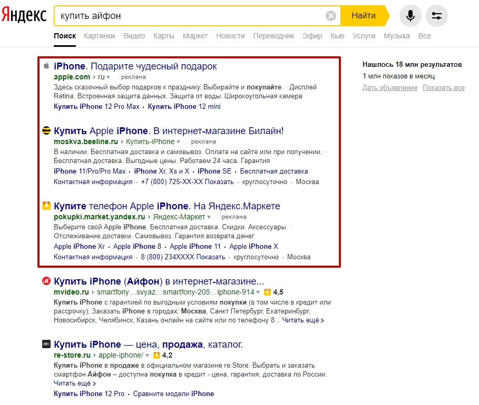Image resolution: width=479 pixels, height=405 pixels.
Task: Switch to the Видео tab
Action: pyautogui.click(x=134, y=36)
